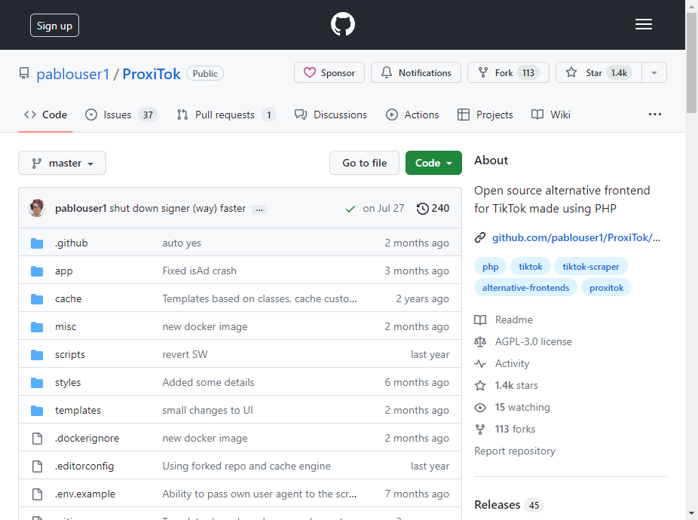The image size is (698, 520).
Task: Click the Readme book icon
Action: [x=480, y=320]
